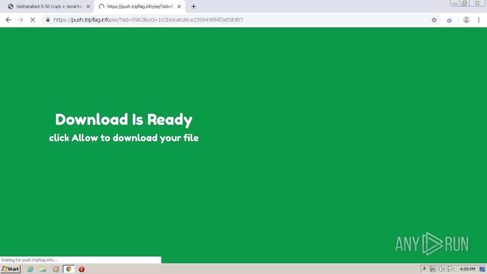Image resolution: width=487 pixels, height=274 pixels.
Task: Click the Show Desktop button in tray
Action: pyautogui.click(x=482, y=269)
